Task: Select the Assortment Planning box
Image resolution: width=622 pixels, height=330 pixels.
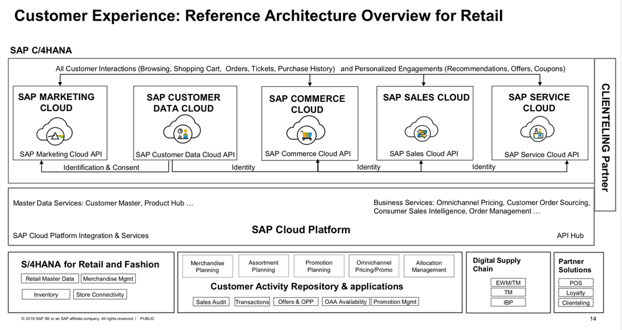Action: pos(263,266)
